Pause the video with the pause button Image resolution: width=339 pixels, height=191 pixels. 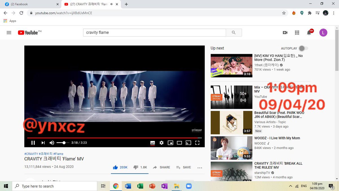pyautogui.click(x=33, y=143)
